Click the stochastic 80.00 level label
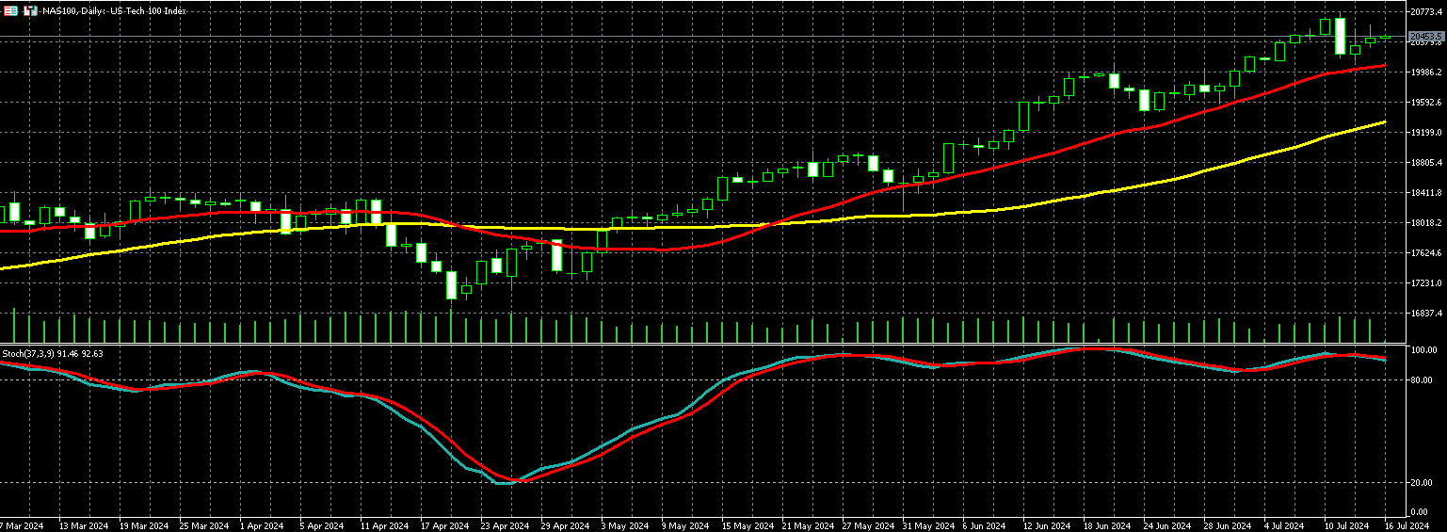The width and height of the screenshot is (1447, 532). coord(1421,380)
